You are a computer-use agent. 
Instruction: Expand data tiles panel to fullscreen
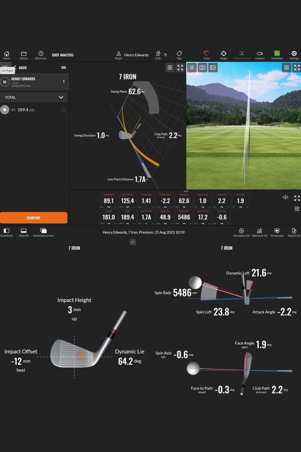click(x=297, y=198)
